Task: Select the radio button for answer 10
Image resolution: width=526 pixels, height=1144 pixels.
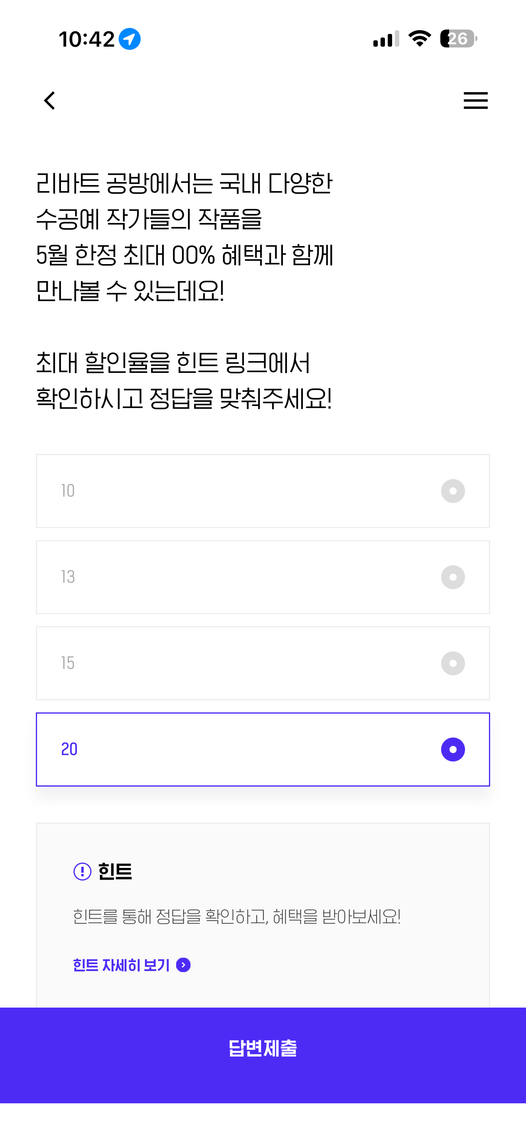Action: tap(453, 491)
